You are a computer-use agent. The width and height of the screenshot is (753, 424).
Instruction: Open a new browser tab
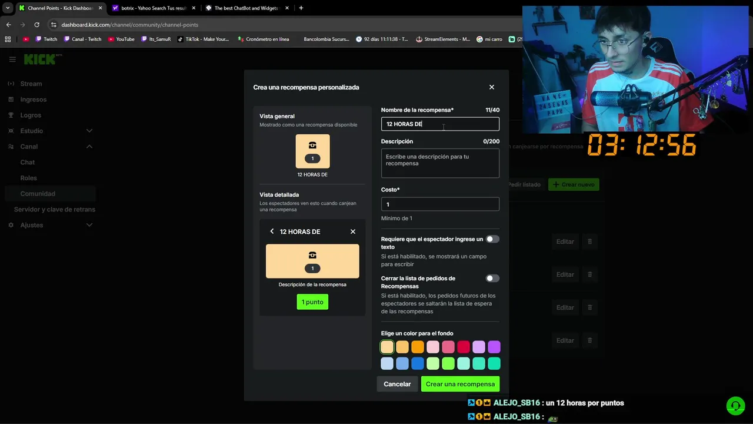(x=301, y=8)
